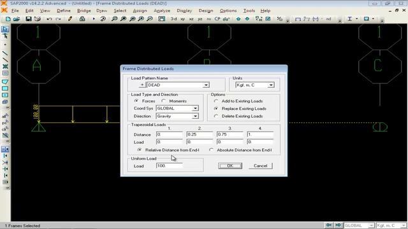Click the draw poly area tool
Screen dimensions: 408x229
coord(5,82)
